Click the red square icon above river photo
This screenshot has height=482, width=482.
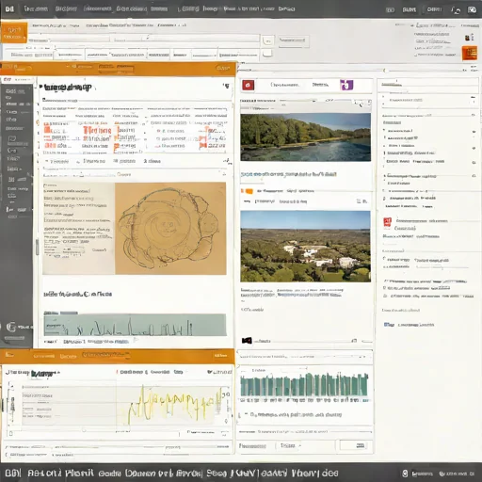248,85
